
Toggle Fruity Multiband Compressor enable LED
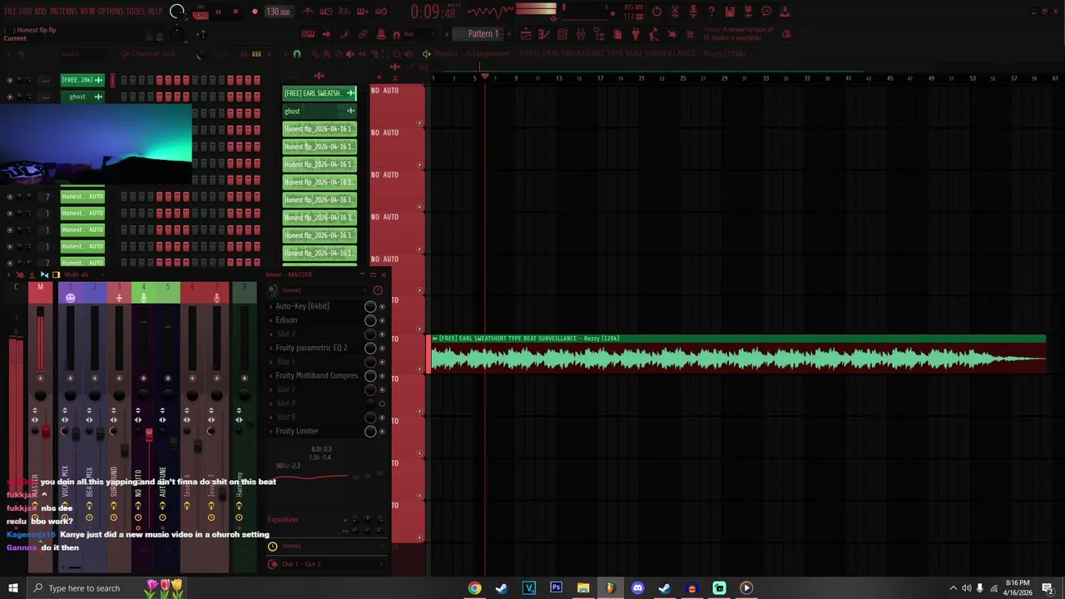coord(382,375)
